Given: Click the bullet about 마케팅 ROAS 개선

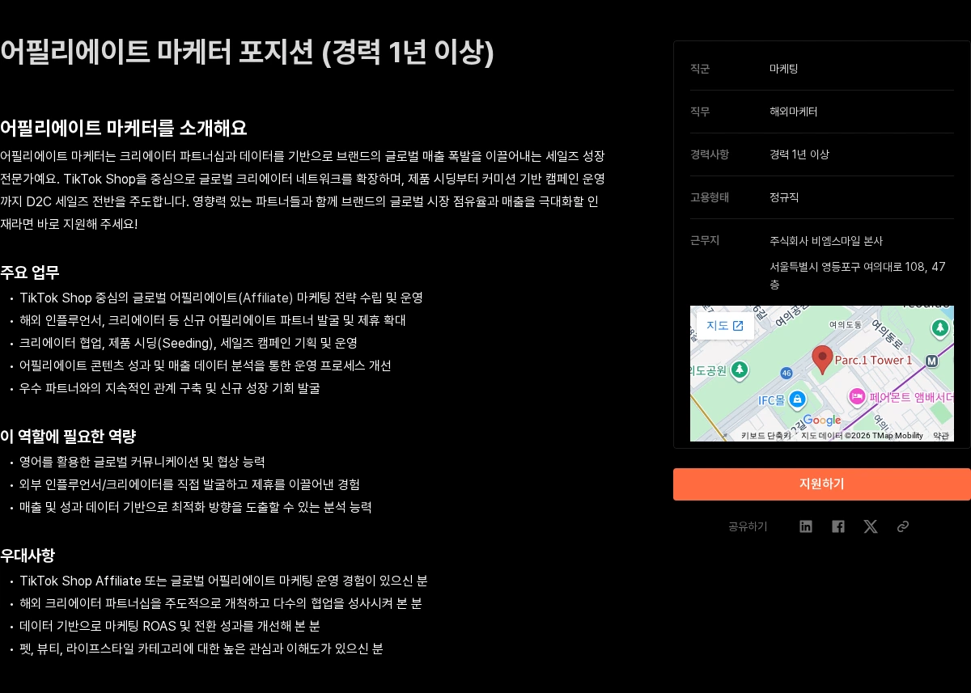Looking at the screenshot, I should tap(170, 626).
